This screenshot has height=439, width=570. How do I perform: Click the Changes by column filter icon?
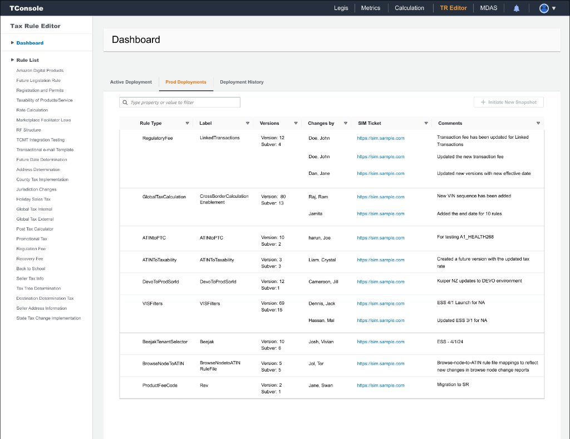(x=345, y=123)
